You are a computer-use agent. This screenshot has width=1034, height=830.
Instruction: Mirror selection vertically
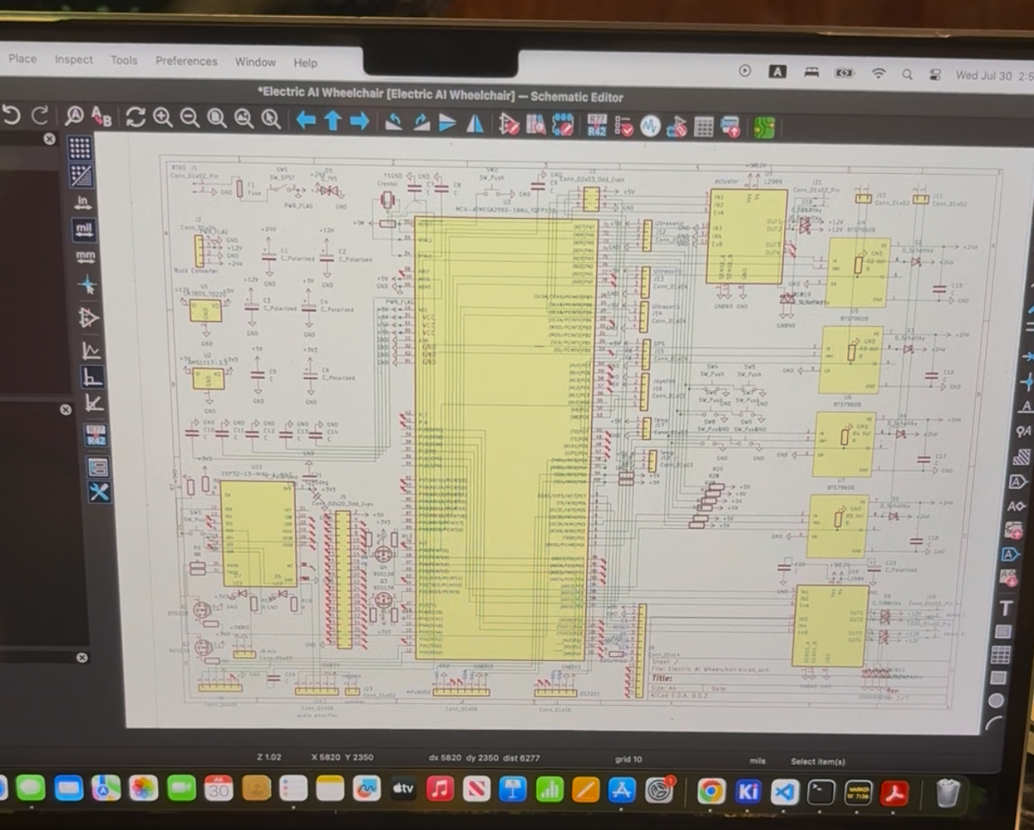447,123
